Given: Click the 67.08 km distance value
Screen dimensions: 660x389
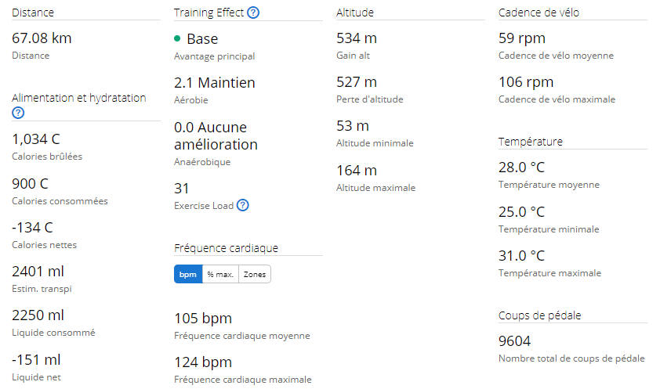Looking at the screenshot, I should click(x=42, y=38).
